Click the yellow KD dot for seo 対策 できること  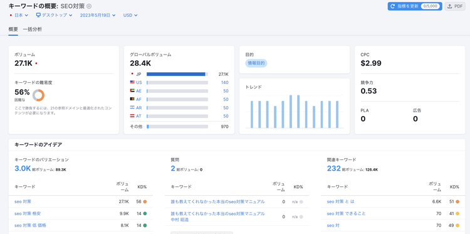pyautogui.click(x=457, y=213)
